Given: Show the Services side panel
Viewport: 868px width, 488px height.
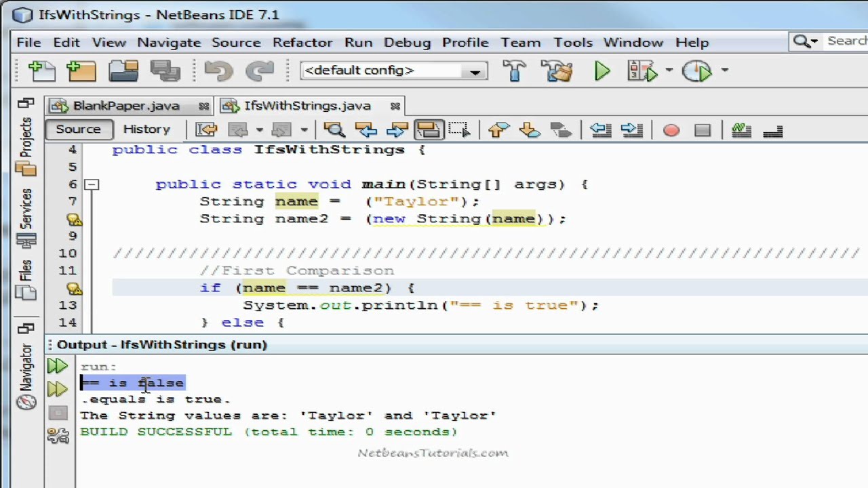Looking at the screenshot, I should coord(26,219).
